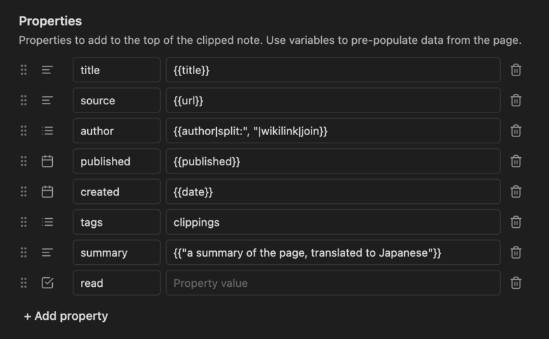Screen dimensions: 549x339
Task: Edit the Japanese summary prompt value
Action: click(333, 253)
